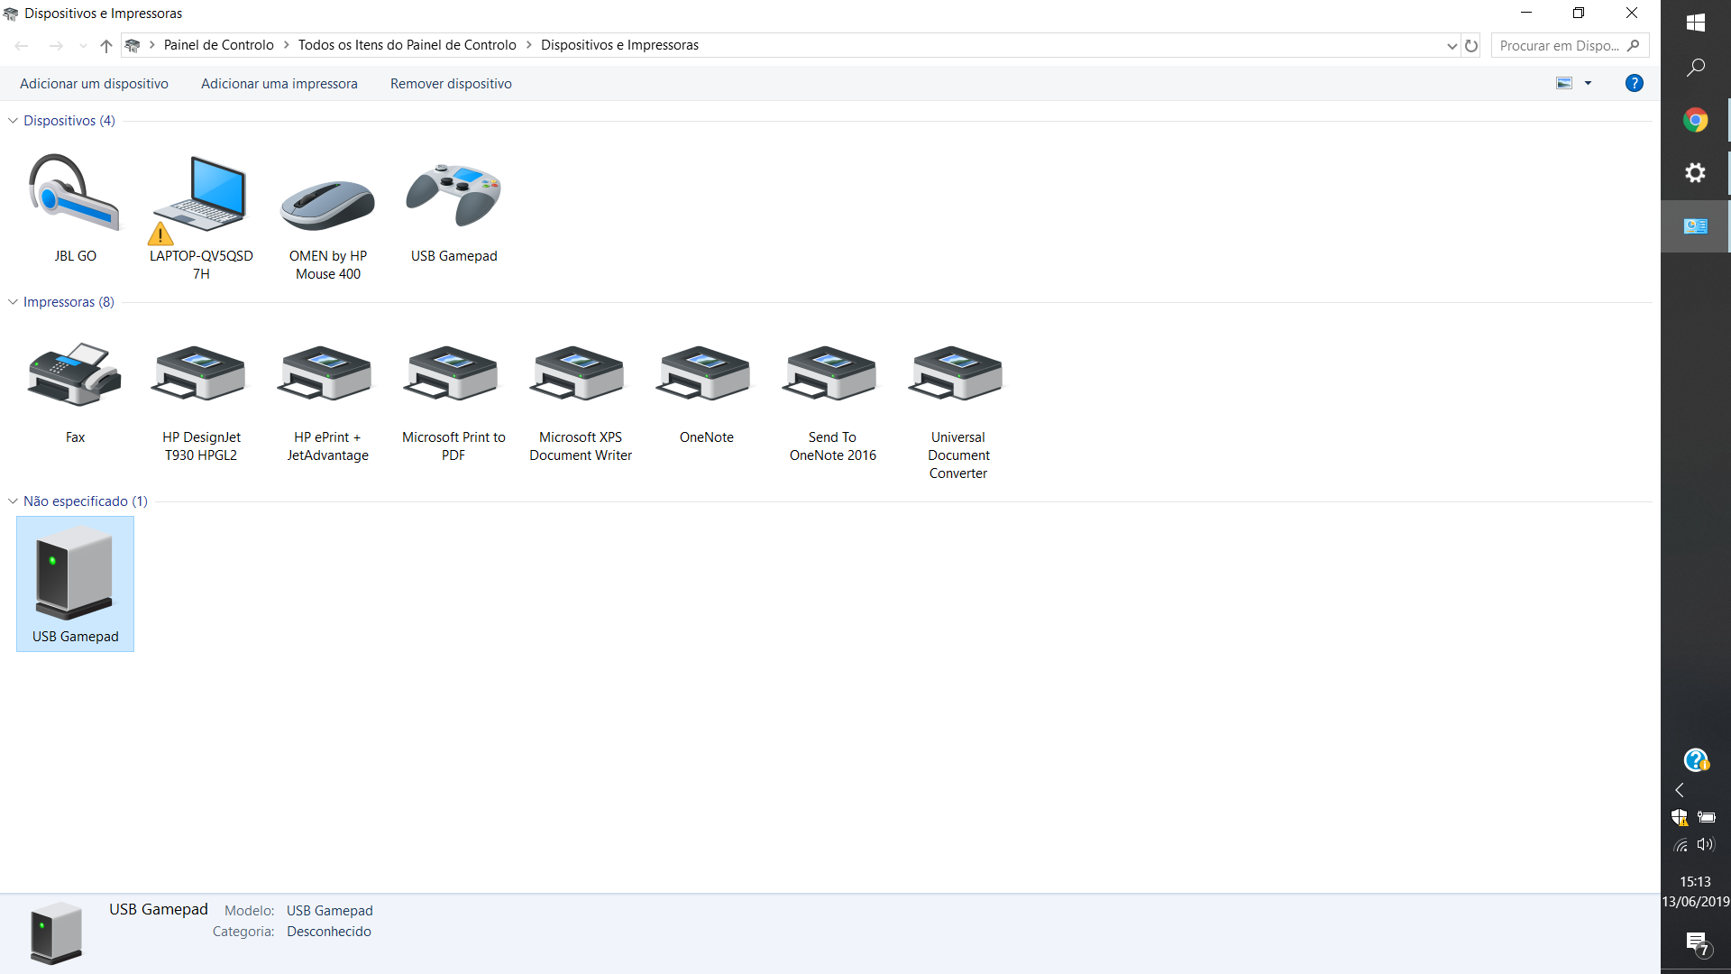This screenshot has height=974, width=1731.
Task: Open the view options dropdown arrow
Action: pyautogui.click(x=1588, y=83)
